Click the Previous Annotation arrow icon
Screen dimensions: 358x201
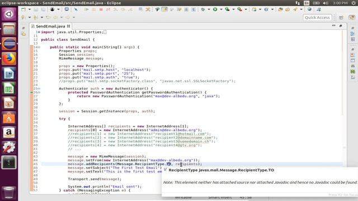35,17
